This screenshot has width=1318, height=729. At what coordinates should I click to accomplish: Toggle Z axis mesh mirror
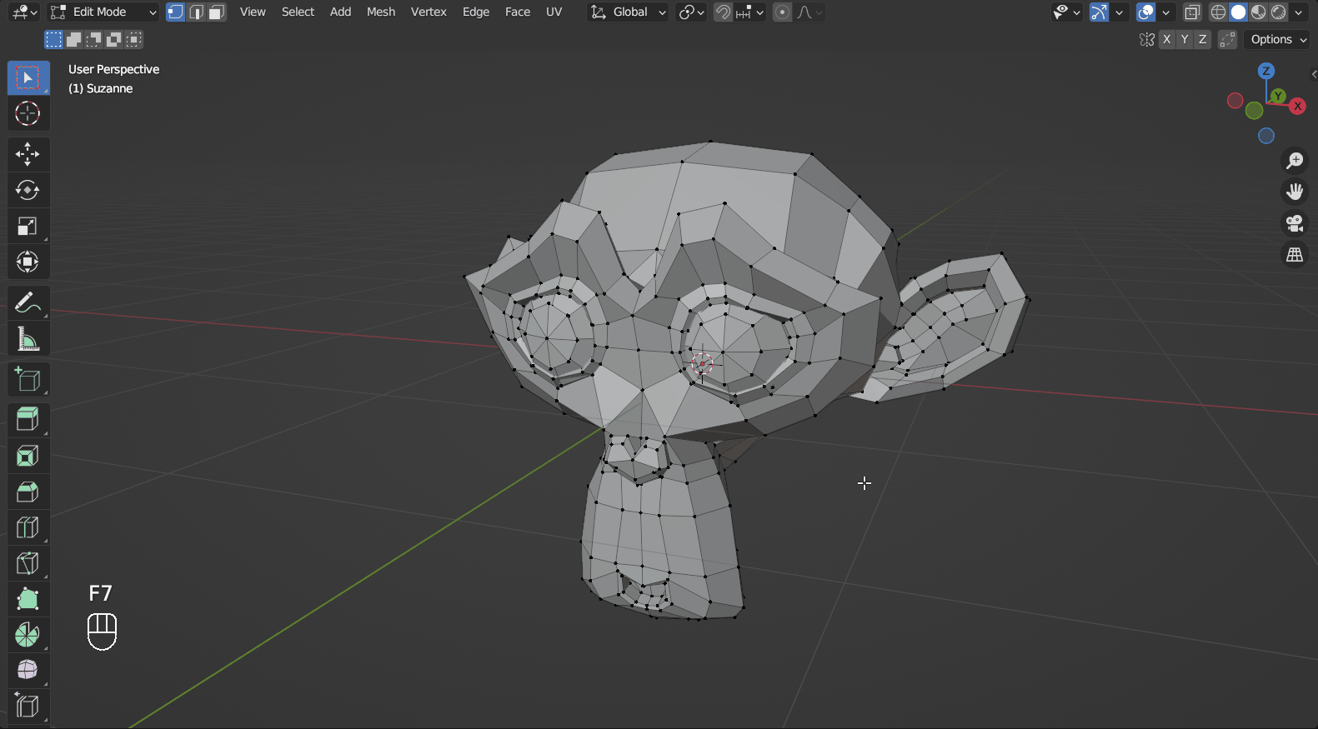click(1202, 39)
